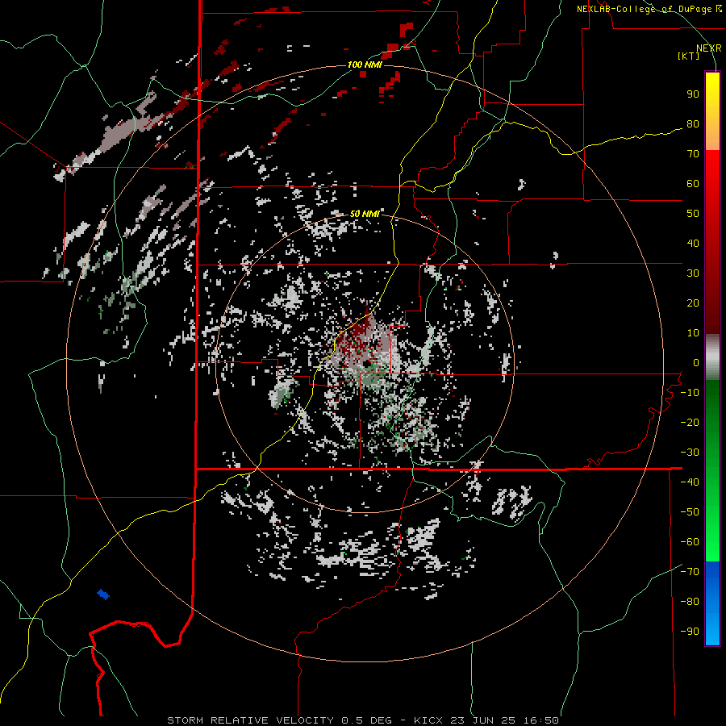Click the bright green segment of the color bar

(712, 524)
